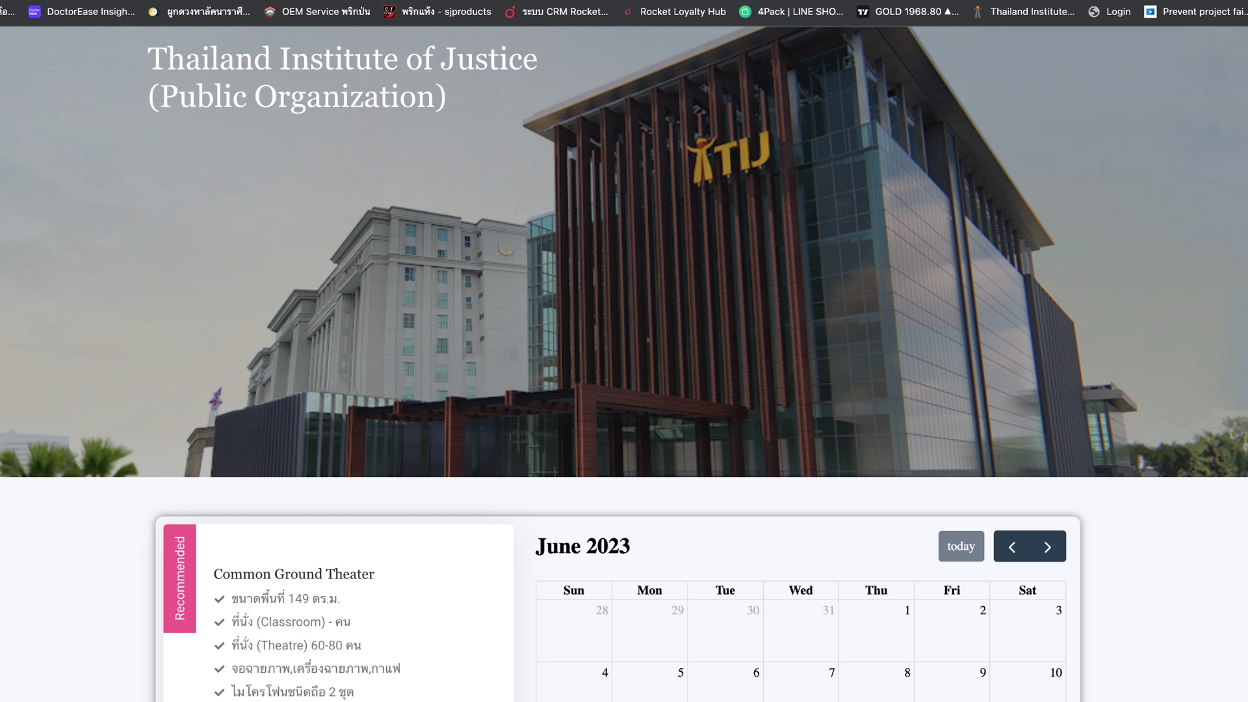The image size is (1248, 702).
Task: Go to previous month in calendar
Action: (1012, 547)
